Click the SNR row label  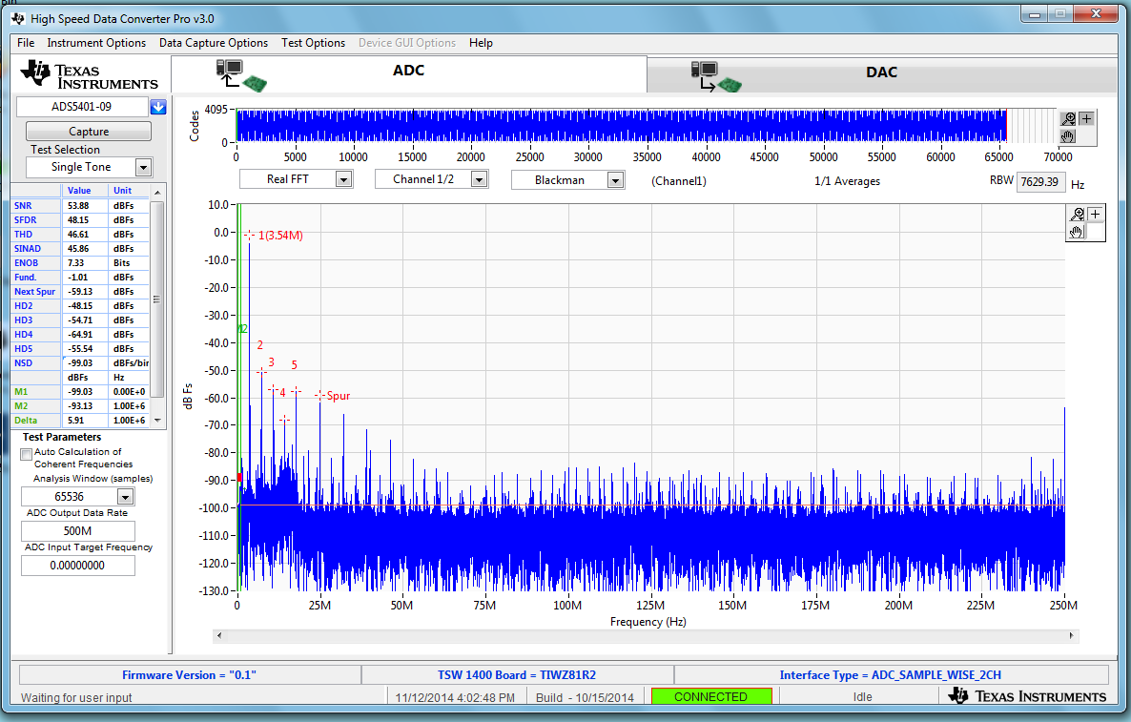point(23,206)
